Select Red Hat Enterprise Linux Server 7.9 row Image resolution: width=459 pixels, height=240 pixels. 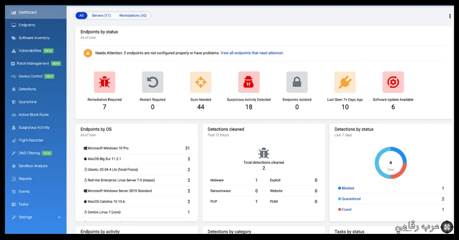point(137,180)
